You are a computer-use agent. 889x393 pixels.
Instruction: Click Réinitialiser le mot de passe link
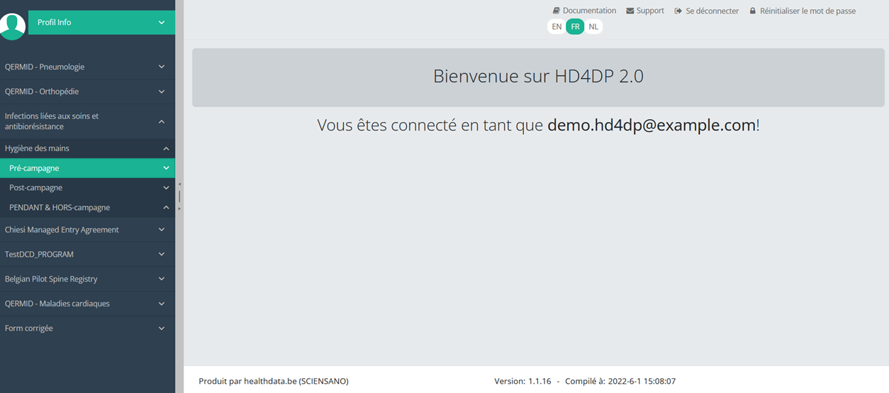pyautogui.click(x=807, y=11)
